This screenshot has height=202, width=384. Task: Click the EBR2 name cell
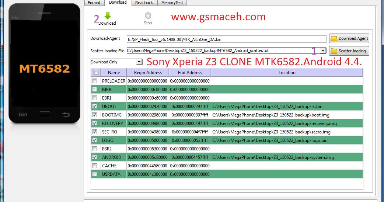coord(114,149)
